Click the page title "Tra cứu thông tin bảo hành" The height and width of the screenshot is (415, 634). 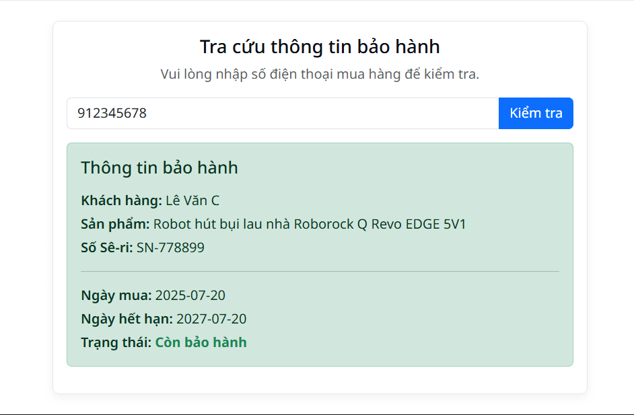coord(319,47)
